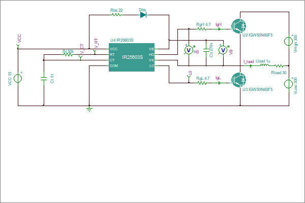Click the 'Cb 270n' label
The image size is (305, 203).
tap(211, 50)
